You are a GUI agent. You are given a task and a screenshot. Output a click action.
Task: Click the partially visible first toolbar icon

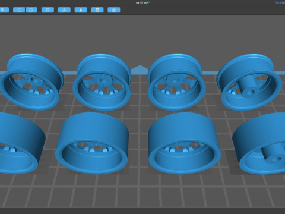[x=4, y=10]
